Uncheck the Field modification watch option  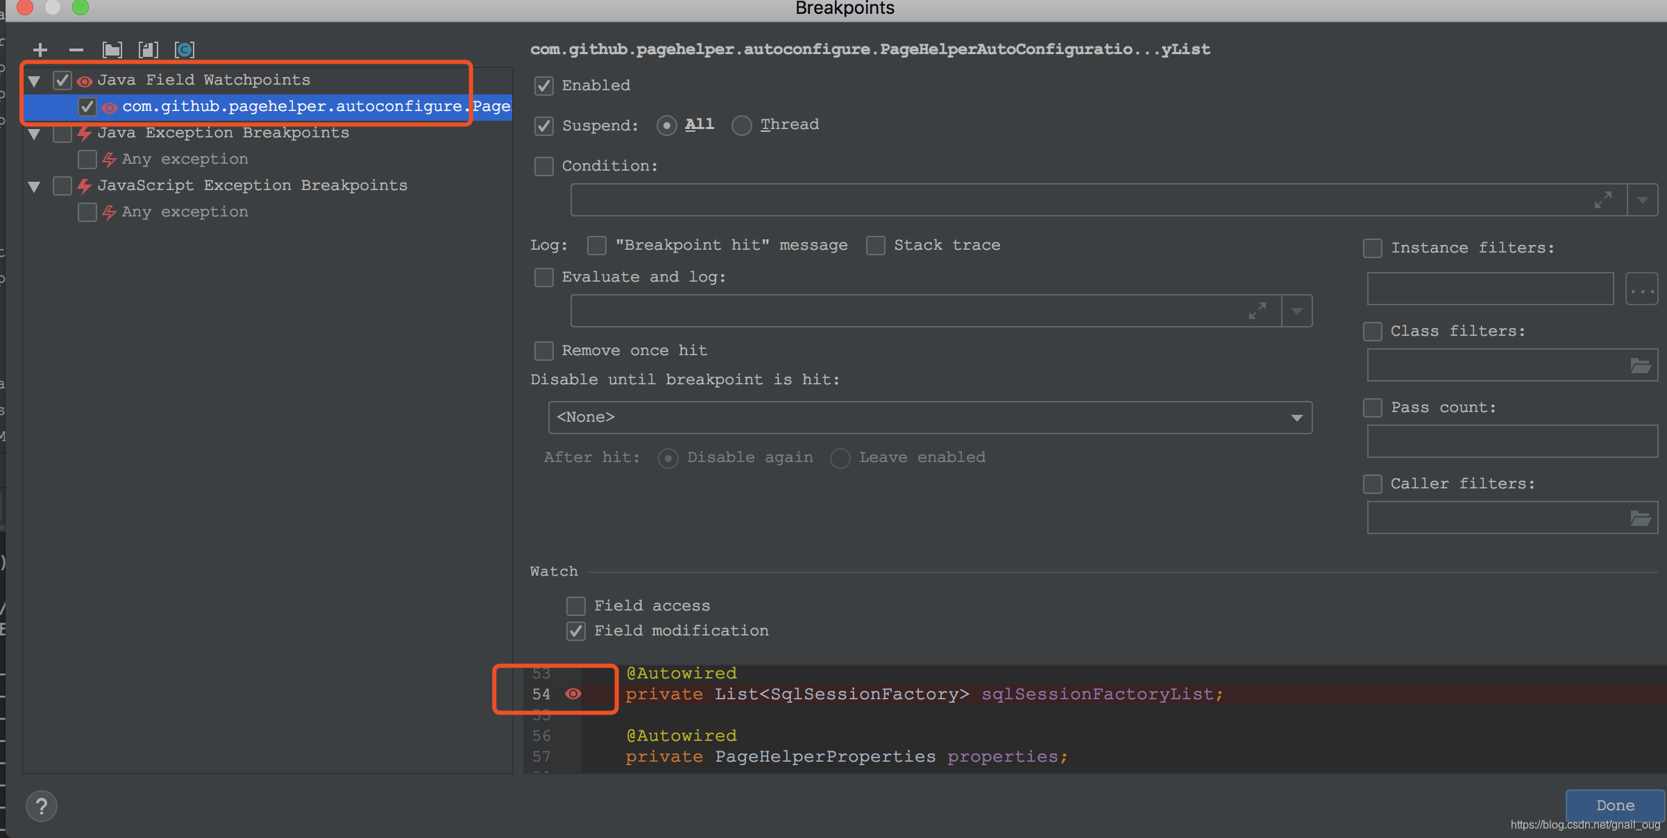576,631
